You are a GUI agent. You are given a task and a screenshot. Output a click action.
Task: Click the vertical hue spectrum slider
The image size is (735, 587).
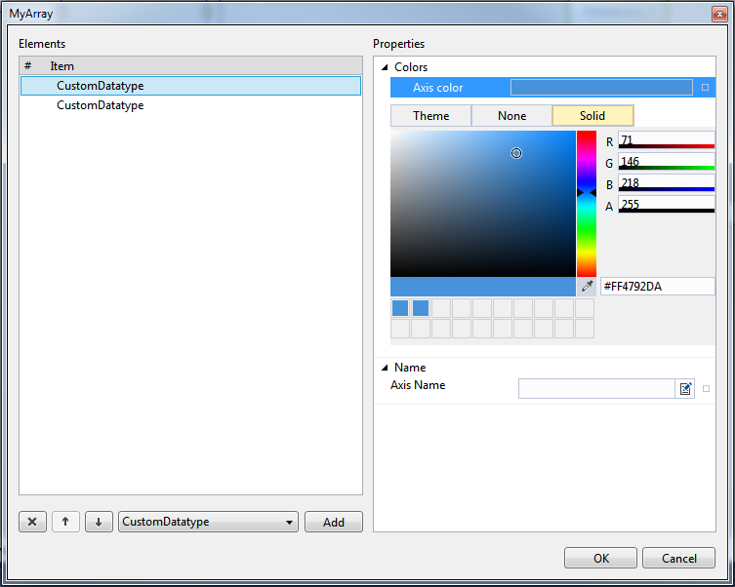point(587,204)
